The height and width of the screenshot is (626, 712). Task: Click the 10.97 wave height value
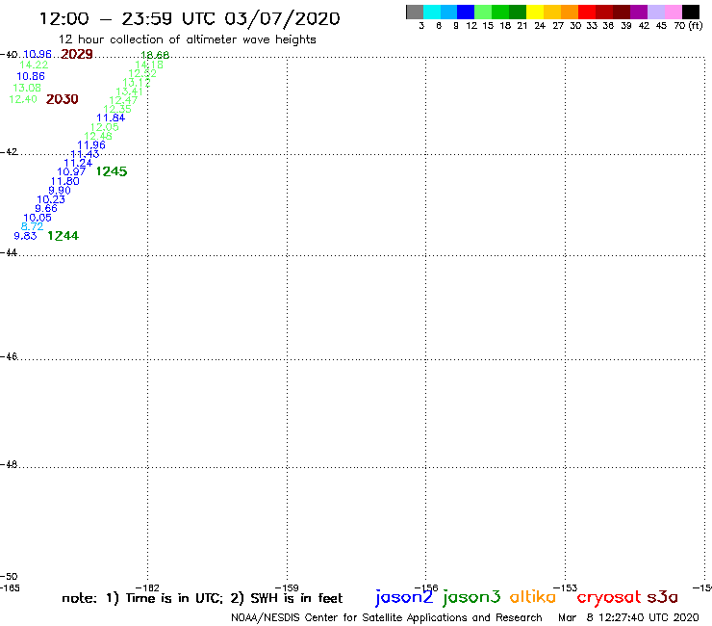[71, 171]
